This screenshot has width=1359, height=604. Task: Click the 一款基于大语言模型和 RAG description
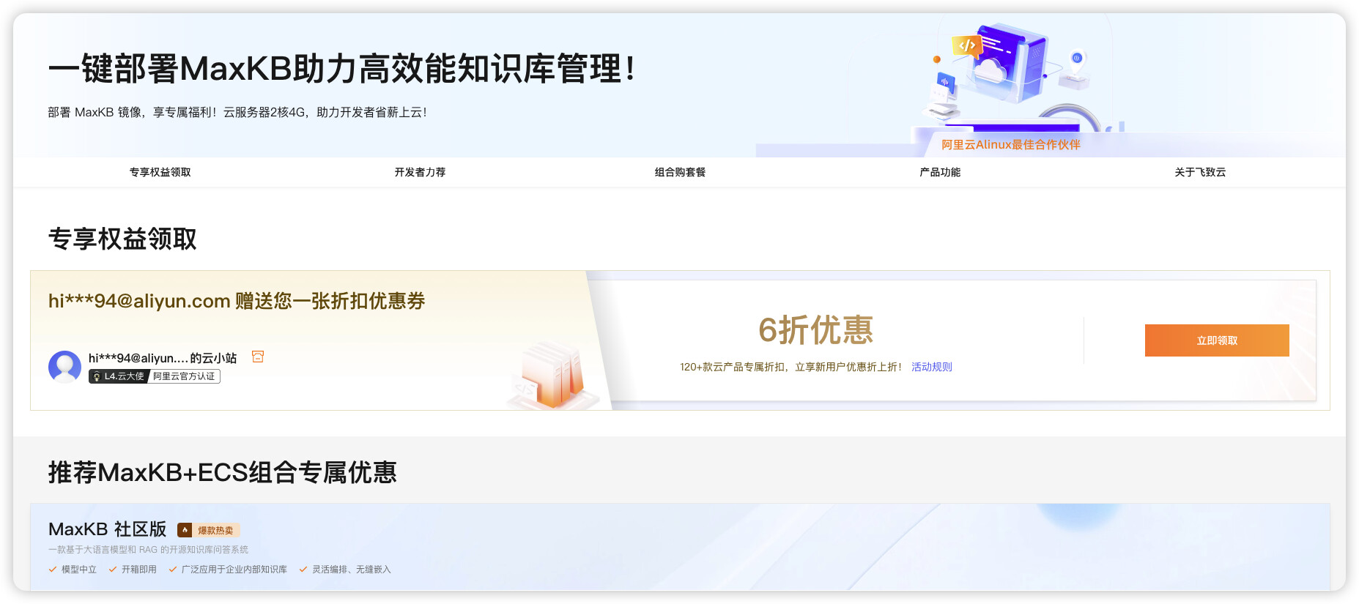148,549
